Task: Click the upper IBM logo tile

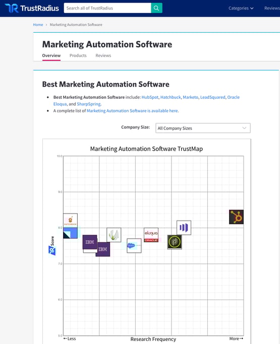Action: [90, 242]
